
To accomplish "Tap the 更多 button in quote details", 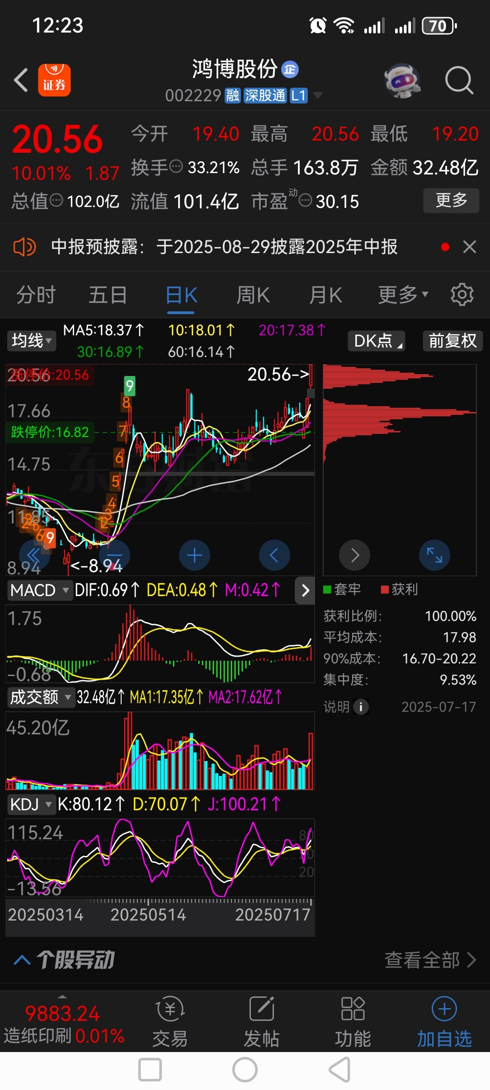I will [x=451, y=200].
